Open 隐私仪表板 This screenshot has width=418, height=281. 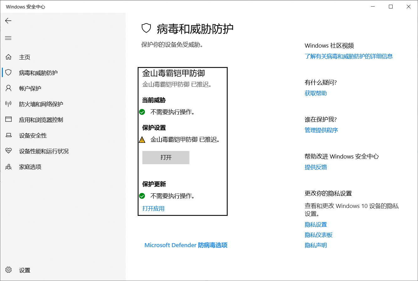tap(319, 235)
